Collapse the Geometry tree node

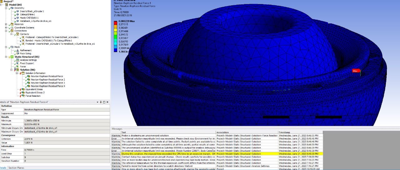point(6,8)
